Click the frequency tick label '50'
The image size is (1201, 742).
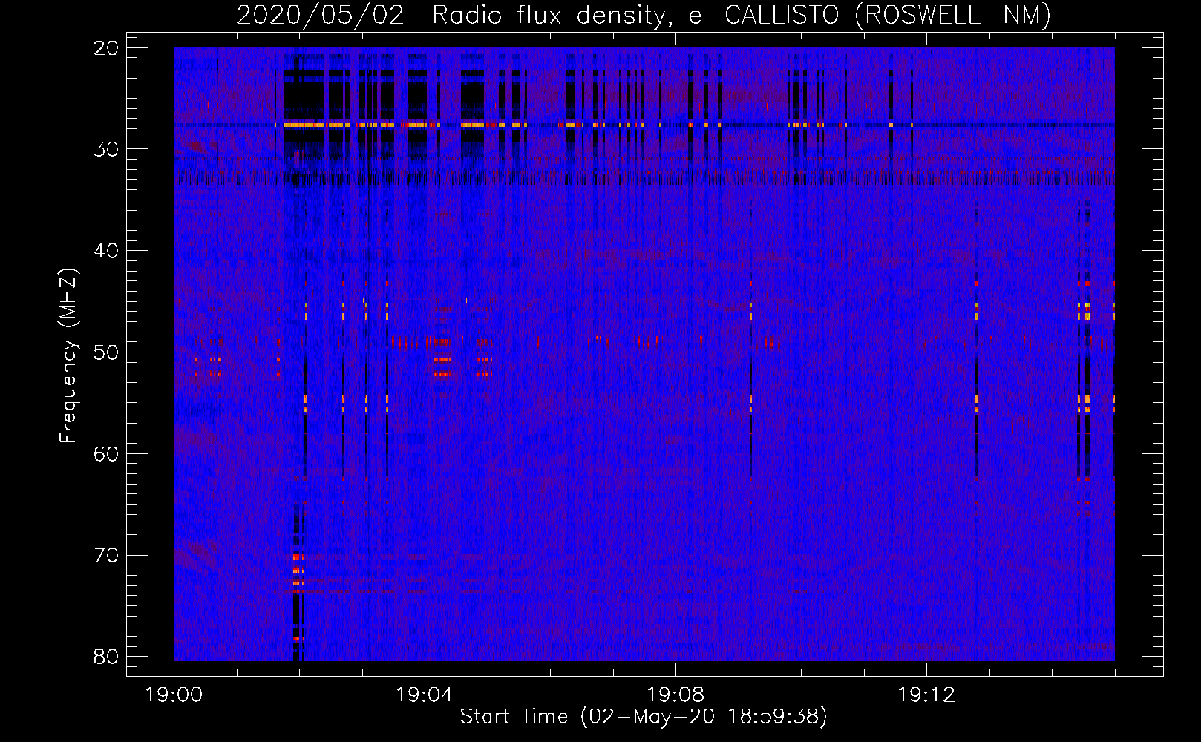pos(107,352)
